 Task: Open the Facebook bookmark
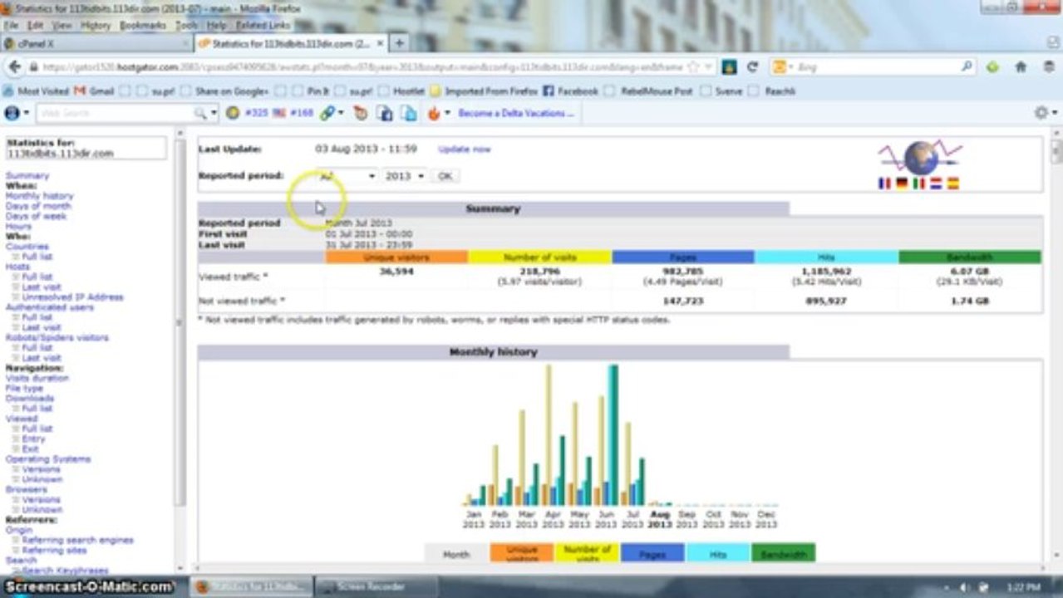[x=570, y=91]
